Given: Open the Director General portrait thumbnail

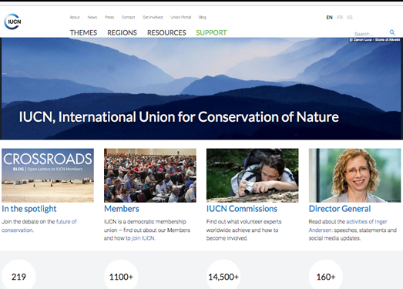Looking at the screenshot, I should tap(354, 176).
